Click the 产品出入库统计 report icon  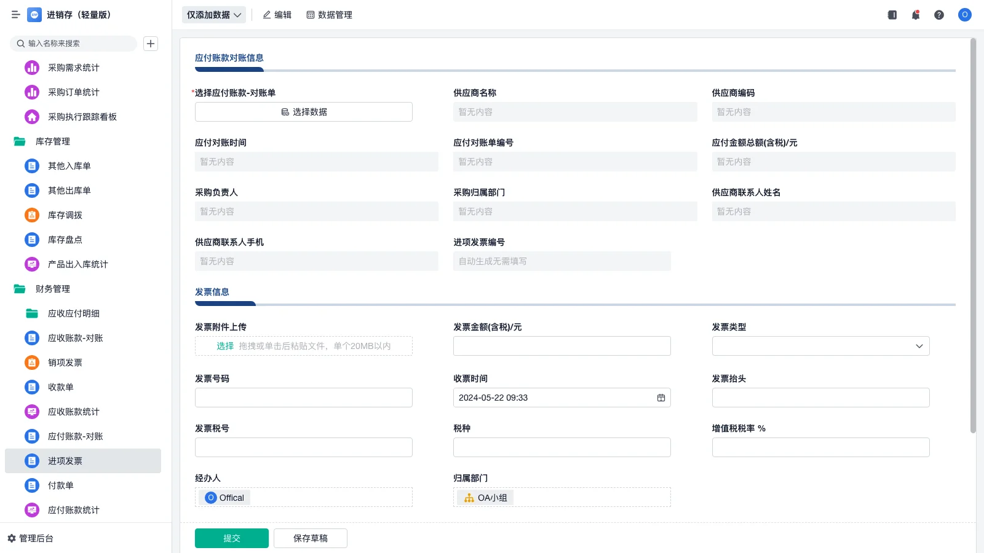click(x=32, y=264)
